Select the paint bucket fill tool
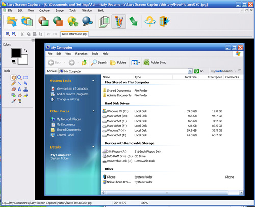The image size is (255, 207). (19, 95)
